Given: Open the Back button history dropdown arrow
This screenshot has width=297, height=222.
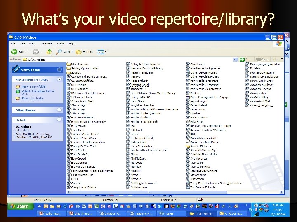Looking at the screenshot, I should click(x=28, y=52).
